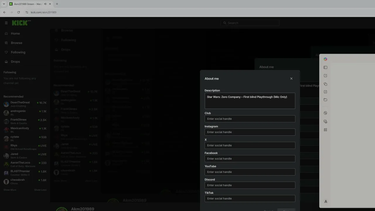
Task: Close the About me dialog
Action: tap(291, 79)
